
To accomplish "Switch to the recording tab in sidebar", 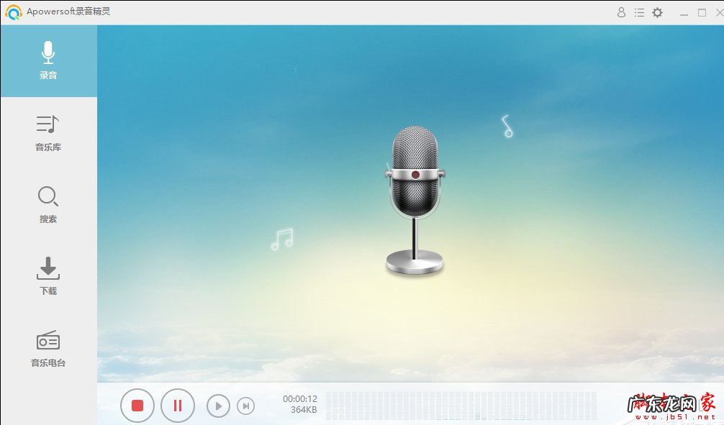I will [x=47, y=60].
